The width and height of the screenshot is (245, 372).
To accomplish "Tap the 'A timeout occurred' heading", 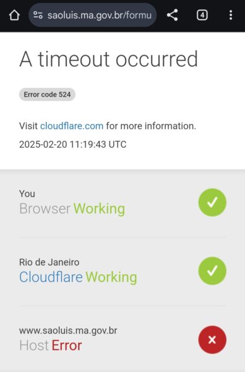I will 108,59.
